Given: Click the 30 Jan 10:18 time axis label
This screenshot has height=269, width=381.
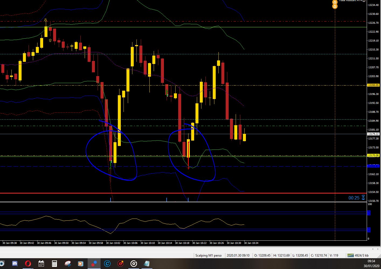Looking at the screenshot, I should tap(182, 243).
